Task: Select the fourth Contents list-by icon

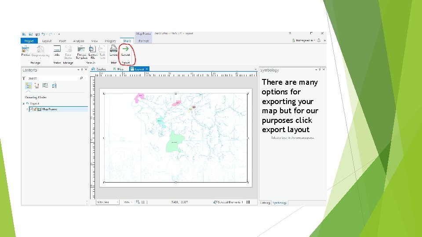Action: pos(54,86)
